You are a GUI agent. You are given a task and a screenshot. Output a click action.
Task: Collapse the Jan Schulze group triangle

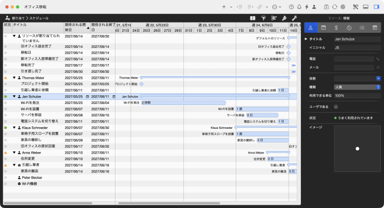(x=14, y=96)
